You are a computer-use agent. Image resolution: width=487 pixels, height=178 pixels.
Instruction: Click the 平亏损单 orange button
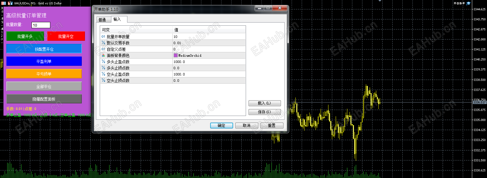point(44,74)
